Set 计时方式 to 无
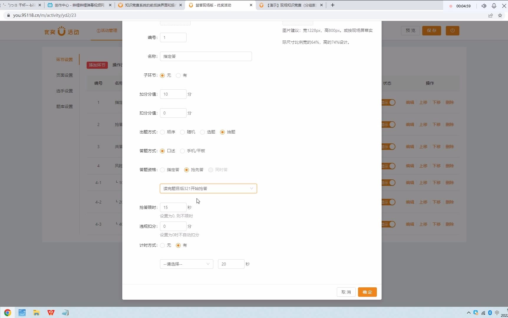 (162, 245)
